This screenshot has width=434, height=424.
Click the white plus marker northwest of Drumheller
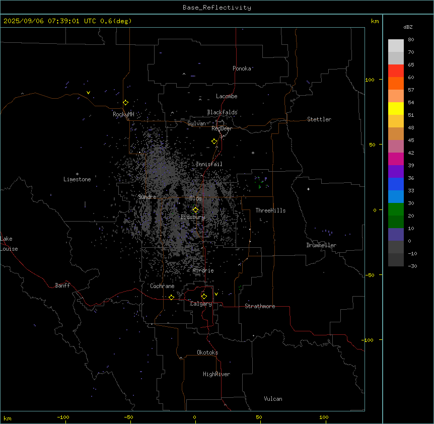[308, 189]
